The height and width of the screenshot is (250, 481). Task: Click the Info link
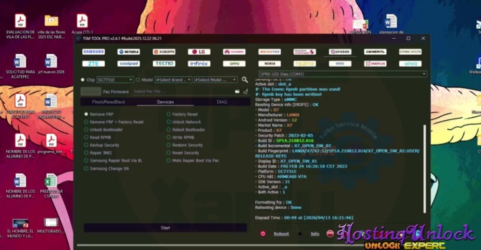click(x=315, y=234)
